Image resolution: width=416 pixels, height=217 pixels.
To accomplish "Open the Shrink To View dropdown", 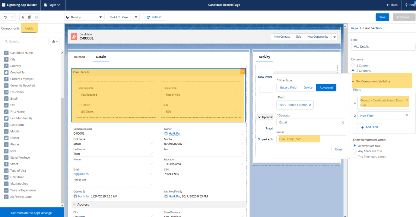I will [123, 17].
